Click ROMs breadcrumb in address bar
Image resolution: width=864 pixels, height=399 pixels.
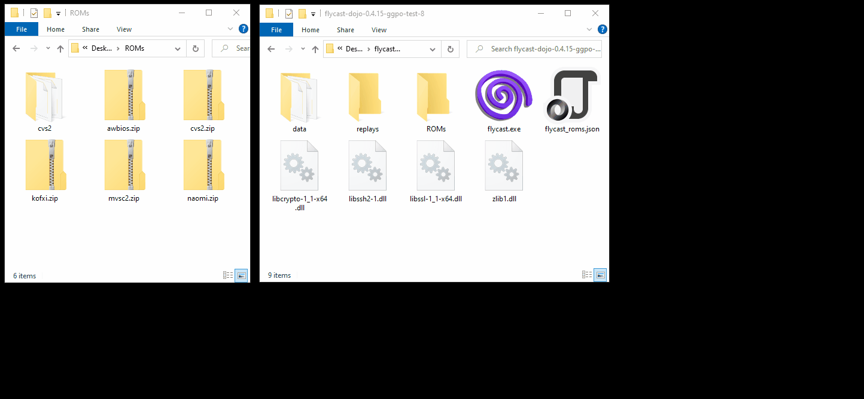click(135, 48)
